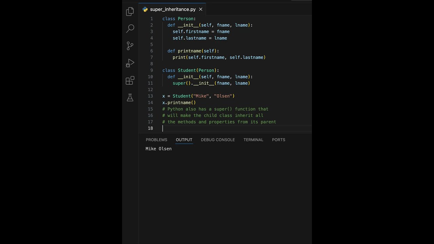Open the Search sidebar icon

point(130,28)
